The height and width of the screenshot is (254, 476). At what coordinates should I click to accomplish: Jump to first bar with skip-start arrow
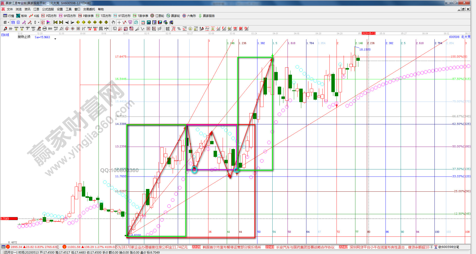point(55,22)
